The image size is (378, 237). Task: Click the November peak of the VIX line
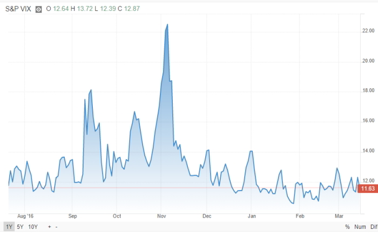point(167,25)
